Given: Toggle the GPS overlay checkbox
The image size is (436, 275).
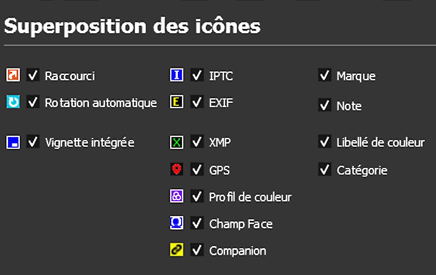Looking at the screenshot, I should (x=197, y=170).
